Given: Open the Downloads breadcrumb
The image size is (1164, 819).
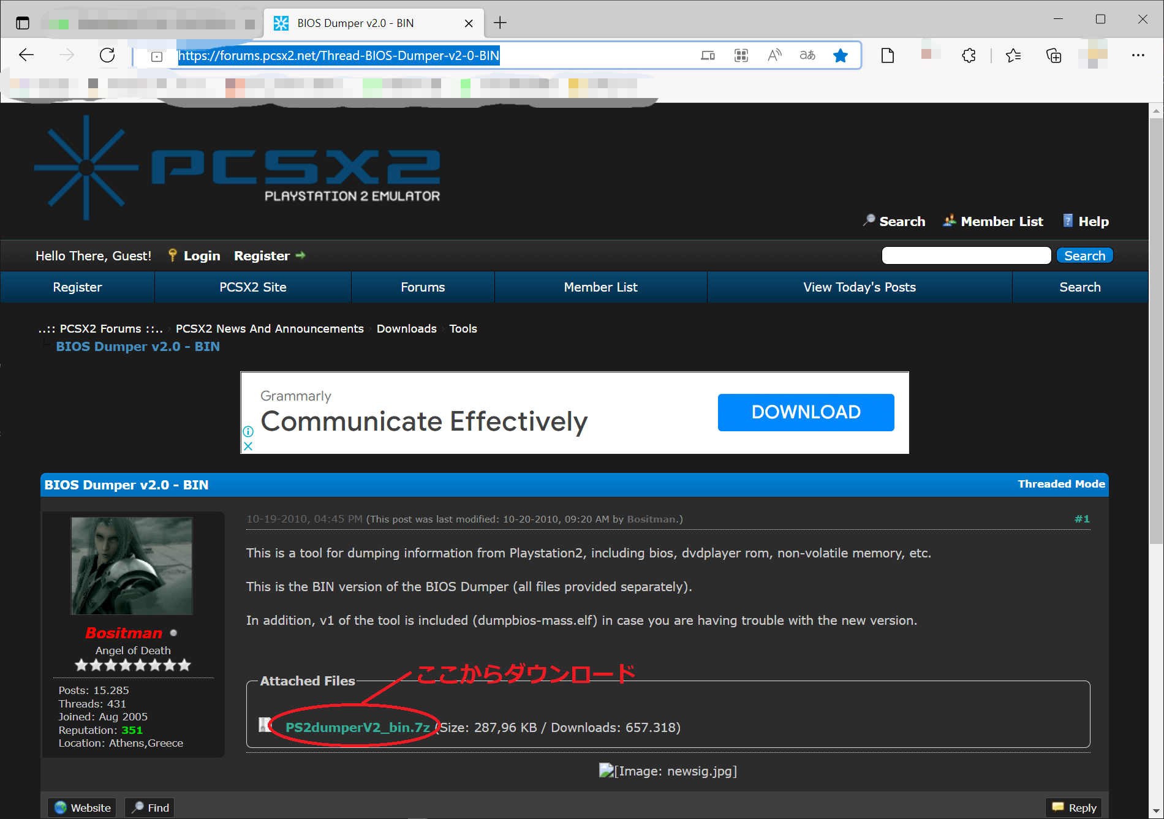Looking at the screenshot, I should (407, 329).
